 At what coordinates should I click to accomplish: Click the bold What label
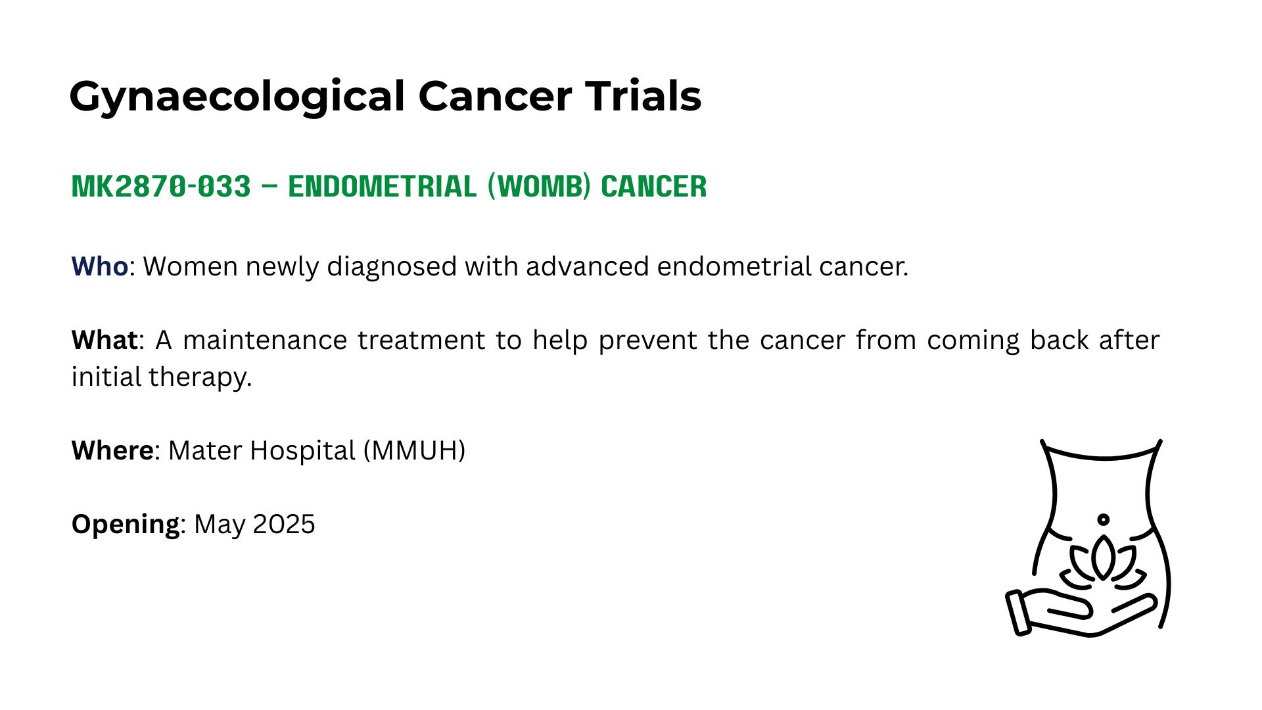(105, 340)
